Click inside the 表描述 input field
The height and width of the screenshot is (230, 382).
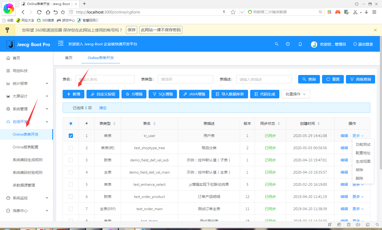click(x=264, y=79)
